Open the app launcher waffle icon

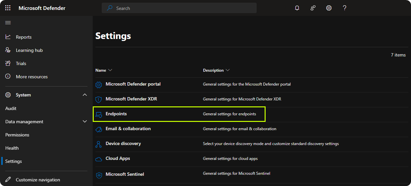tap(8, 8)
